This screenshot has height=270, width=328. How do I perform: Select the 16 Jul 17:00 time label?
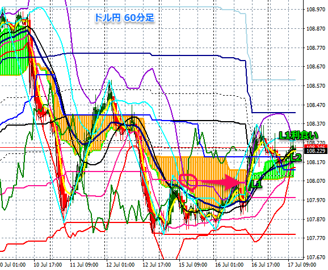pyautogui.click(x=266, y=265)
